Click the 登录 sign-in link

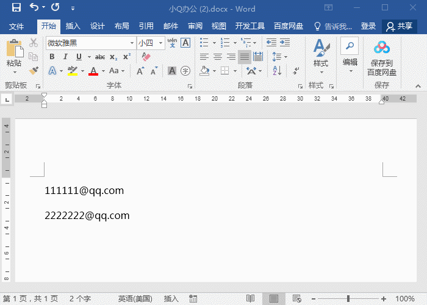click(368, 26)
